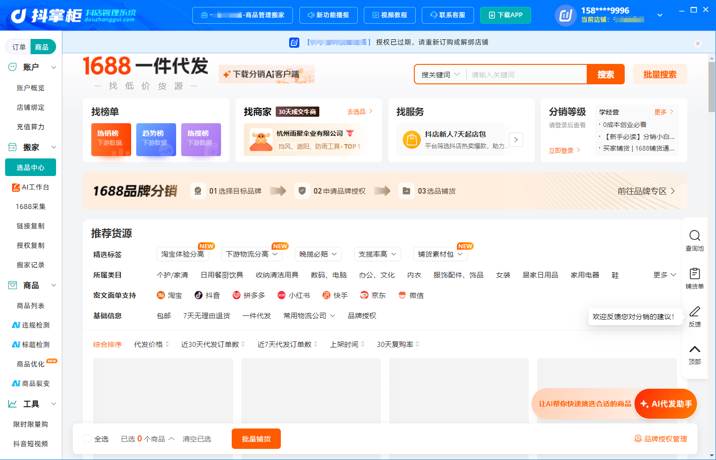The height and width of the screenshot is (460, 716).
Task: Expand 更多 categories in 所属类目
Action: click(665, 275)
